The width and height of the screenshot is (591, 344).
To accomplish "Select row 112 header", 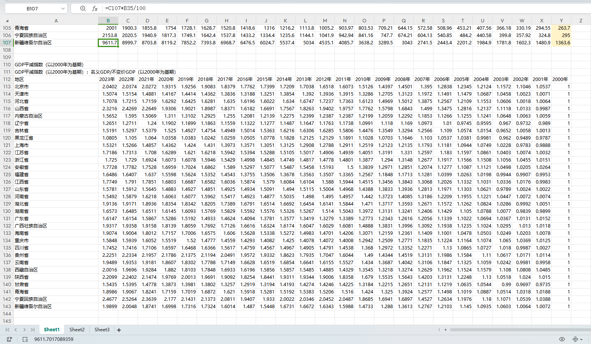I will pyautogui.click(x=7, y=79).
